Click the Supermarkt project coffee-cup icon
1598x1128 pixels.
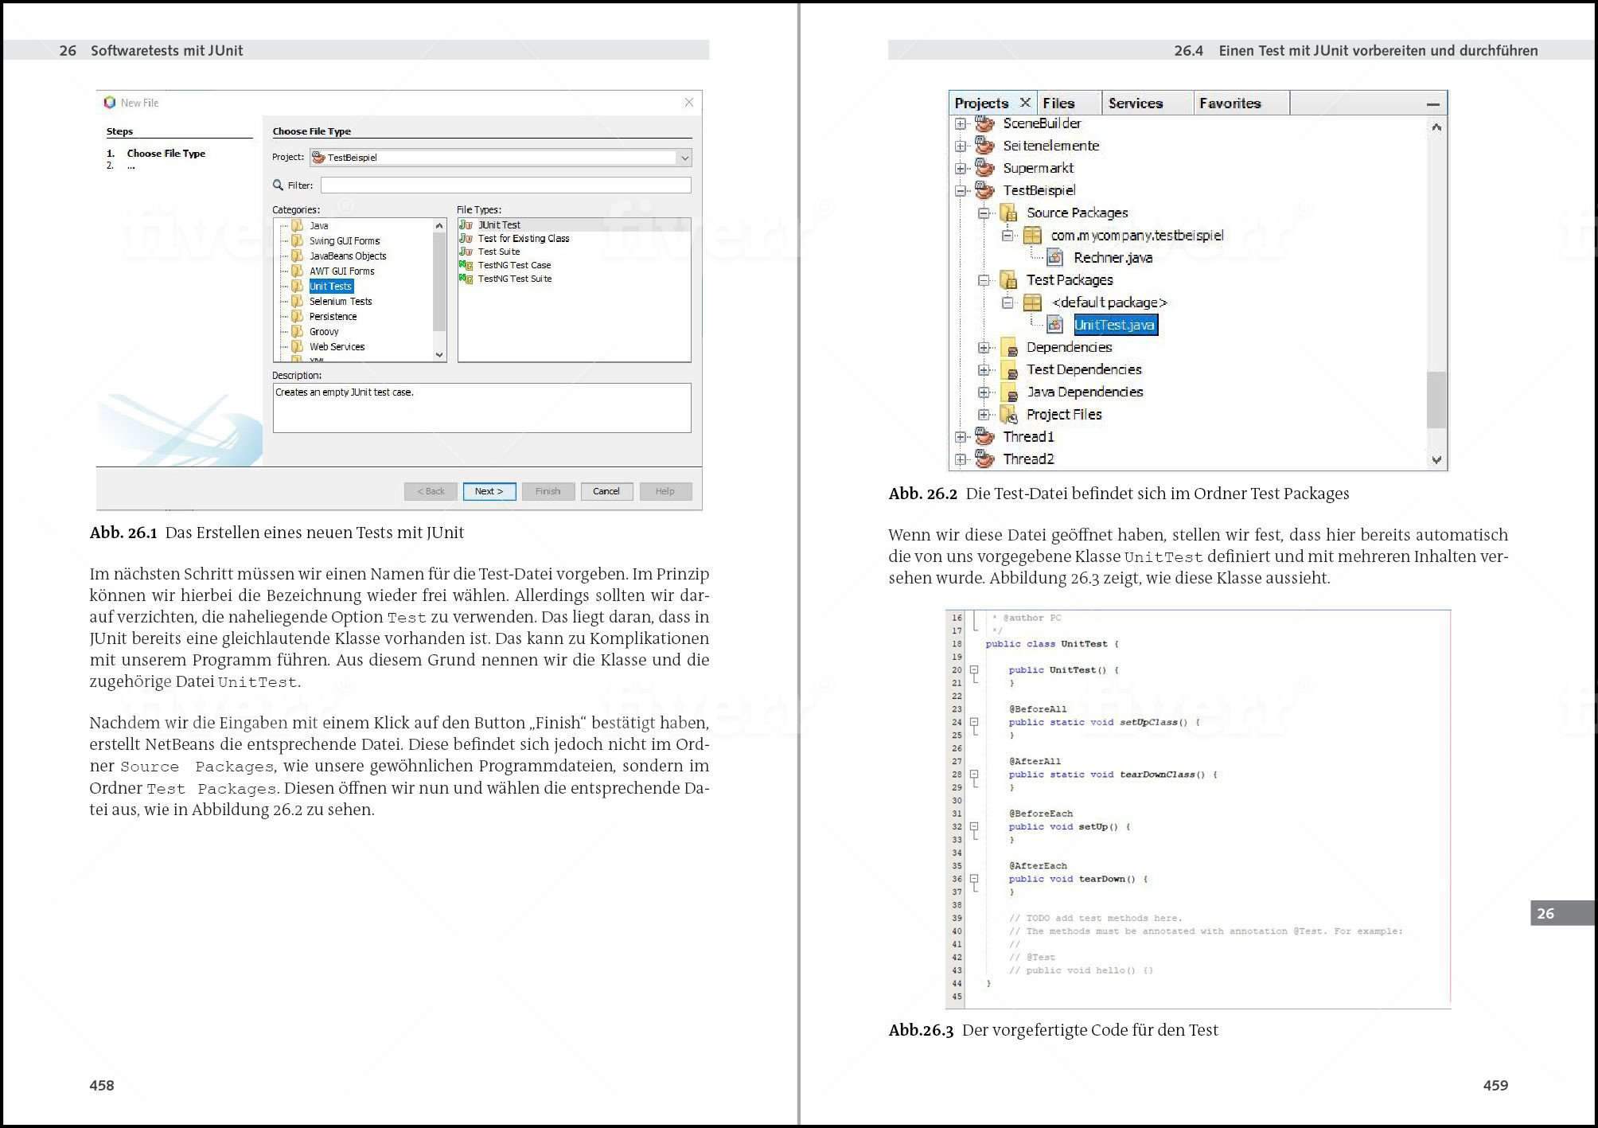[985, 168]
